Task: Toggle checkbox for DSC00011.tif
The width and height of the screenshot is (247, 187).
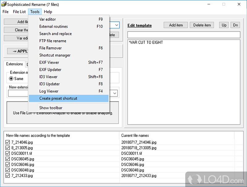Action: click(8, 154)
